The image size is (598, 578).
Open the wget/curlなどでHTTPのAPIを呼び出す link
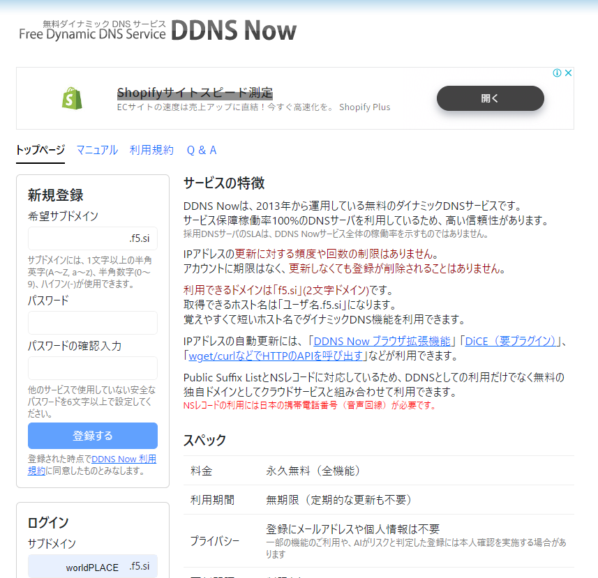pos(276,356)
